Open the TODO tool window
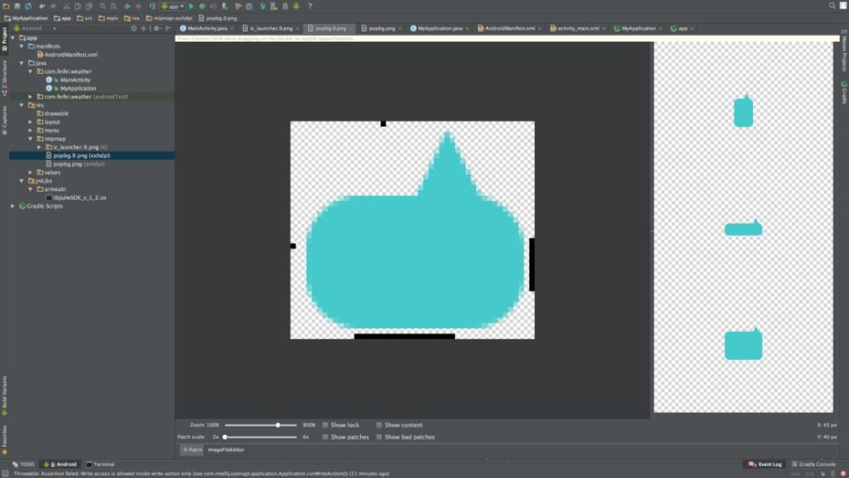The width and height of the screenshot is (849, 478). click(23, 464)
